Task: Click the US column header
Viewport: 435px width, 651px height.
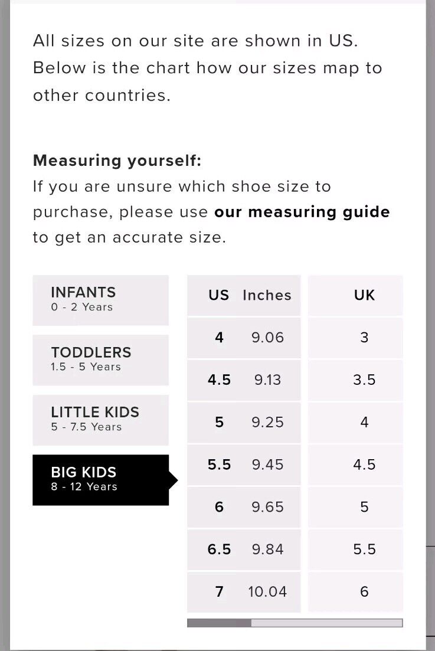Action: click(219, 295)
